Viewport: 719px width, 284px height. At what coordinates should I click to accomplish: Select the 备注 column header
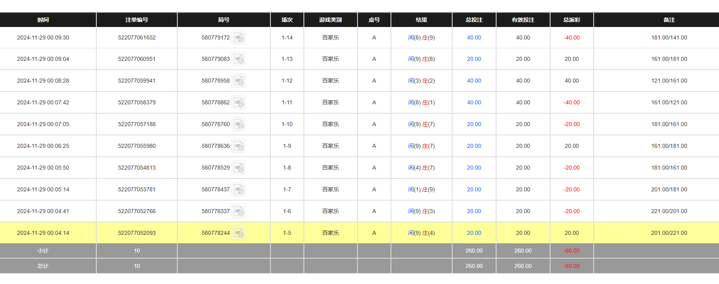pyautogui.click(x=669, y=20)
